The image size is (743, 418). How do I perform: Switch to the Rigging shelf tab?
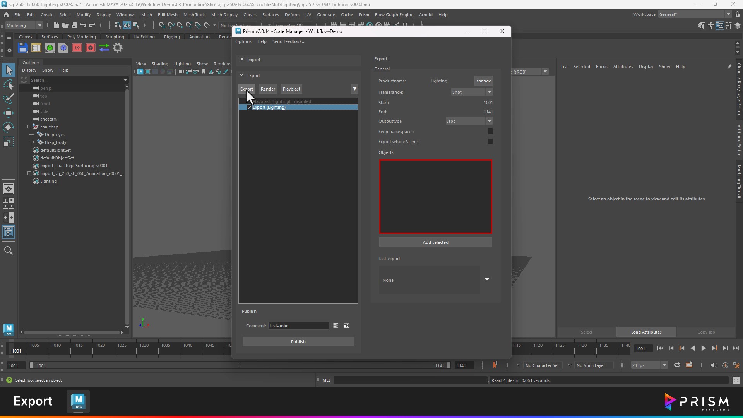pos(172,37)
